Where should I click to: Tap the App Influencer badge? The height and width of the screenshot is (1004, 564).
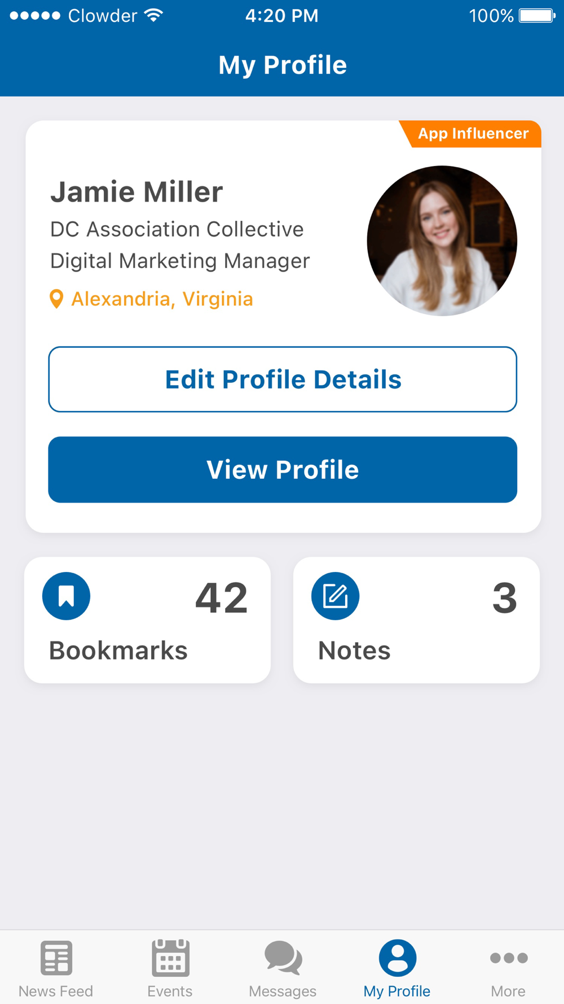point(470,134)
